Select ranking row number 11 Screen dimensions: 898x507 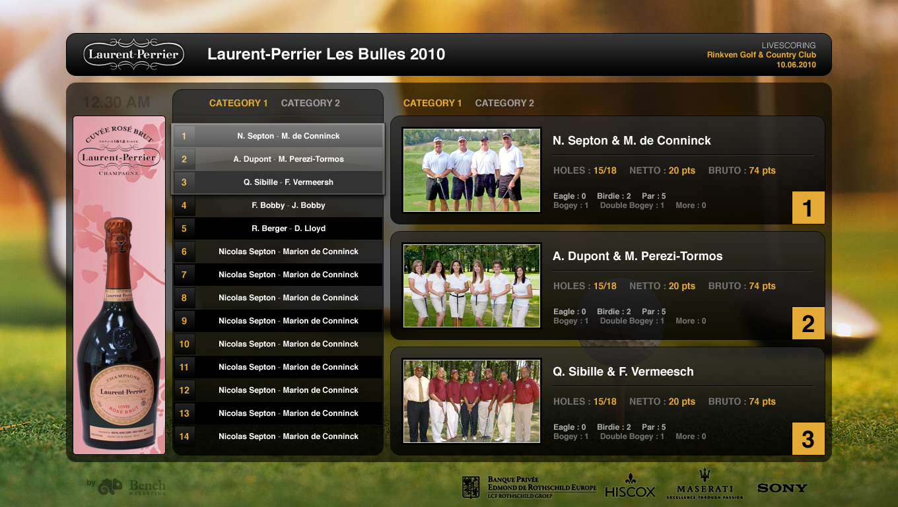coord(278,367)
